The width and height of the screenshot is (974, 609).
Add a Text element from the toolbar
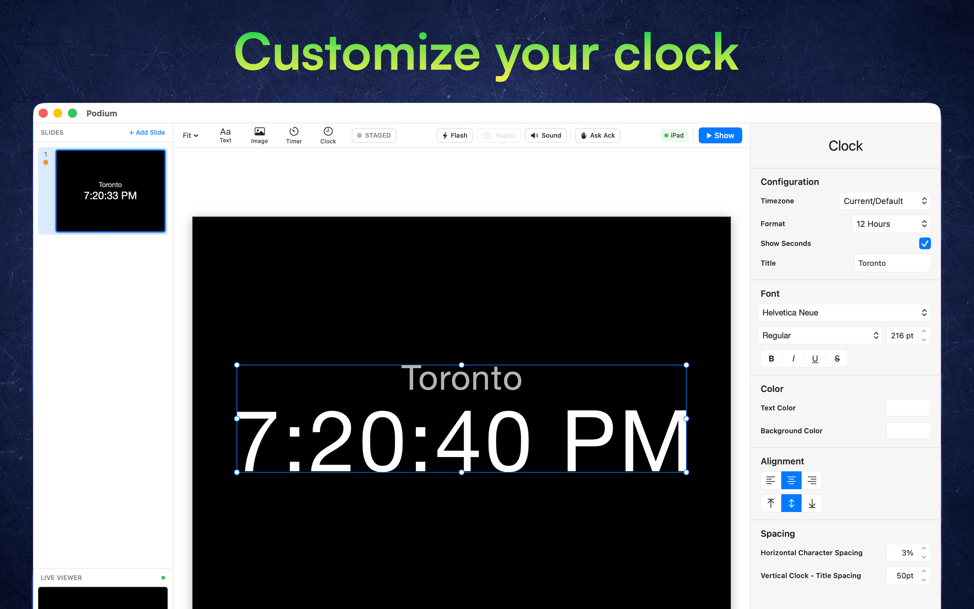[225, 135]
